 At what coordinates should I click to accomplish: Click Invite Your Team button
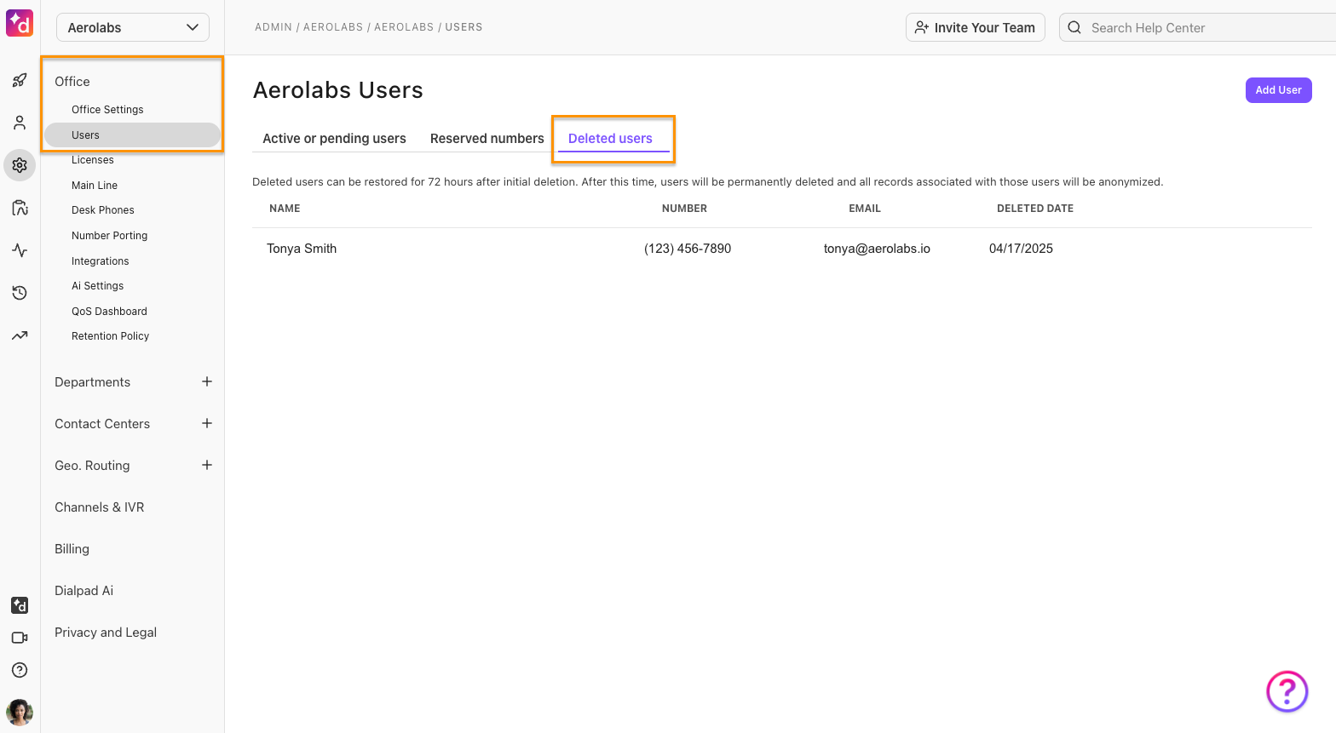(976, 27)
